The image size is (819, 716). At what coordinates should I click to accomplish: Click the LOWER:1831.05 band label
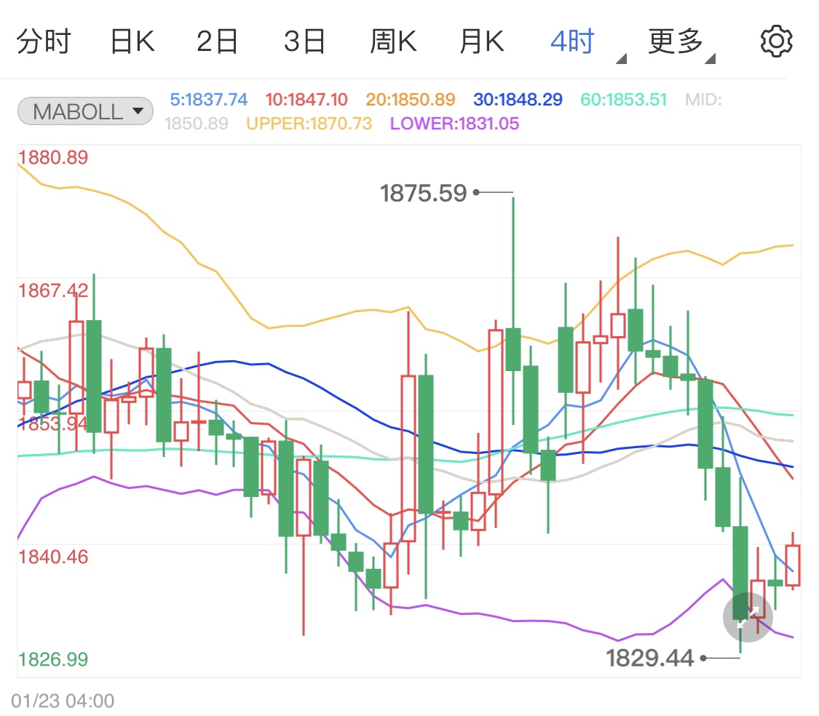click(454, 124)
